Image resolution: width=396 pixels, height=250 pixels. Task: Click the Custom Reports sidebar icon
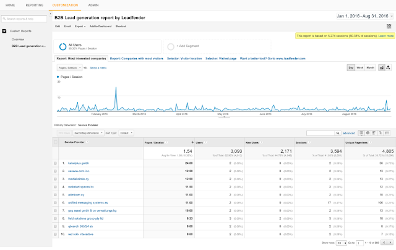coord(4,31)
